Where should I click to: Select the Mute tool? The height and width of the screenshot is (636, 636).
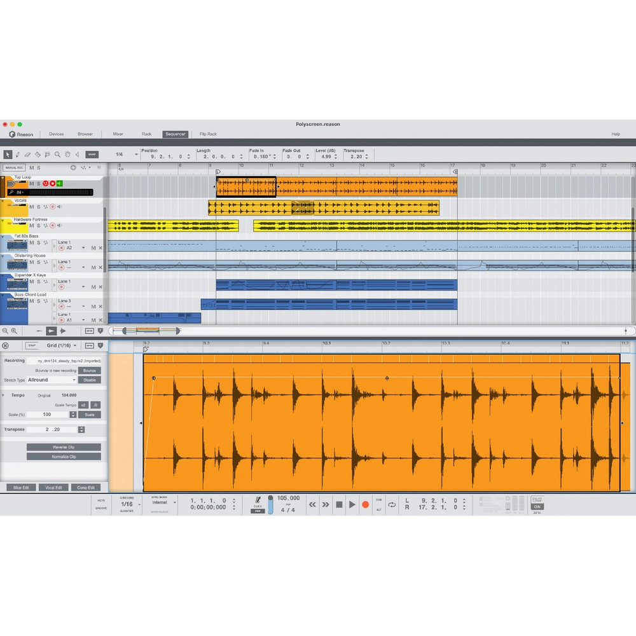(48, 155)
